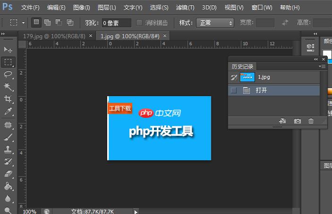This screenshot has height=214, width=332.
Task: Select the Move tool
Action: tap(8, 49)
